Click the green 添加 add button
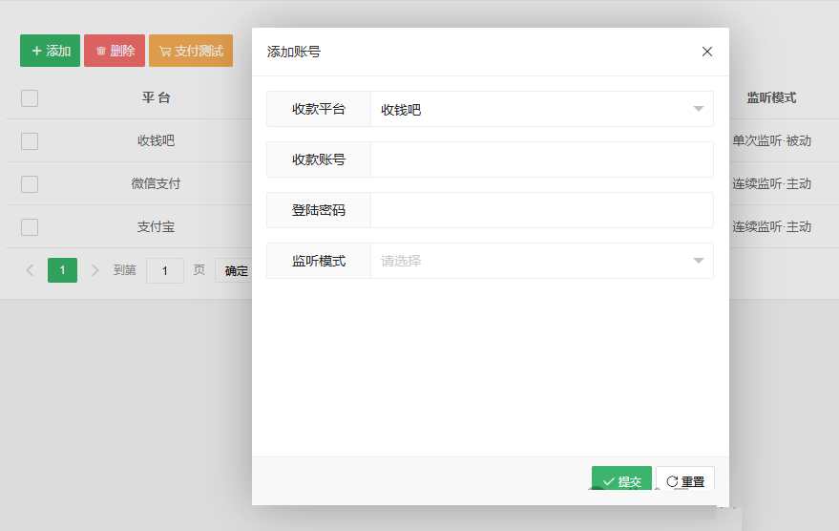This screenshot has height=531, width=839. tap(50, 51)
